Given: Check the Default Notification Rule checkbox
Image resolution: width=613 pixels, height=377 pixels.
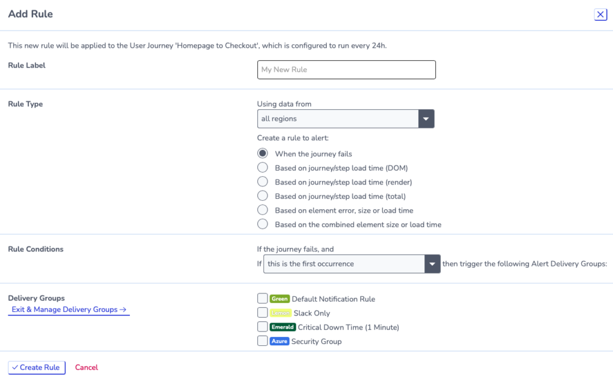Looking at the screenshot, I should [x=263, y=298].
